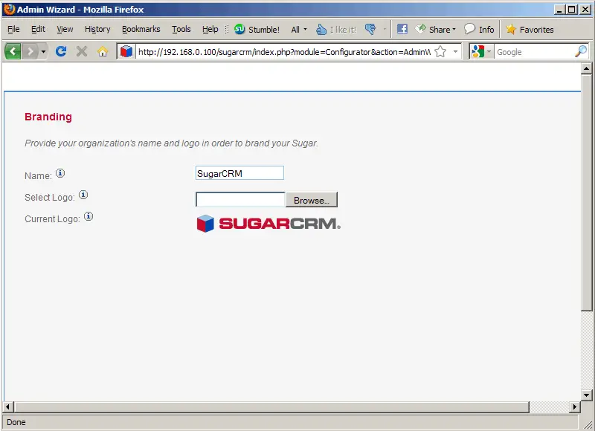This screenshot has width=595, height=431.
Task: Minimize the Firefox window
Action: (x=559, y=10)
